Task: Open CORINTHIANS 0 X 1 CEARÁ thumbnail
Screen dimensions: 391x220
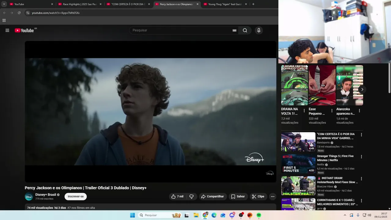Action: click(298, 204)
